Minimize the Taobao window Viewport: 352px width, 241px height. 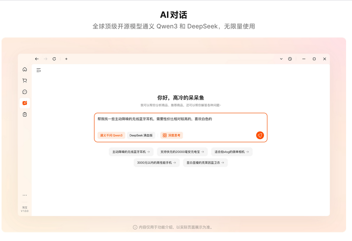point(304,59)
